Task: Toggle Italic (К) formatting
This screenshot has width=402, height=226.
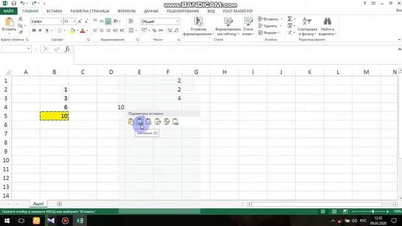Action: coord(40,31)
